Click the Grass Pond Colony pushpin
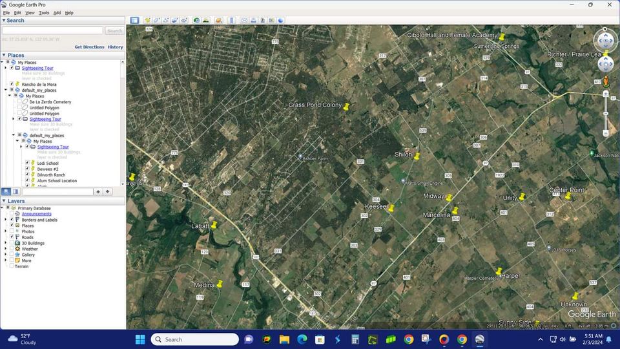 pyautogui.click(x=346, y=107)
